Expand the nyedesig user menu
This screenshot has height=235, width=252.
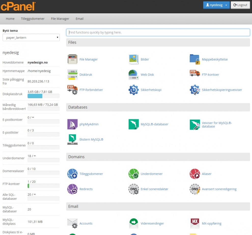216,5
